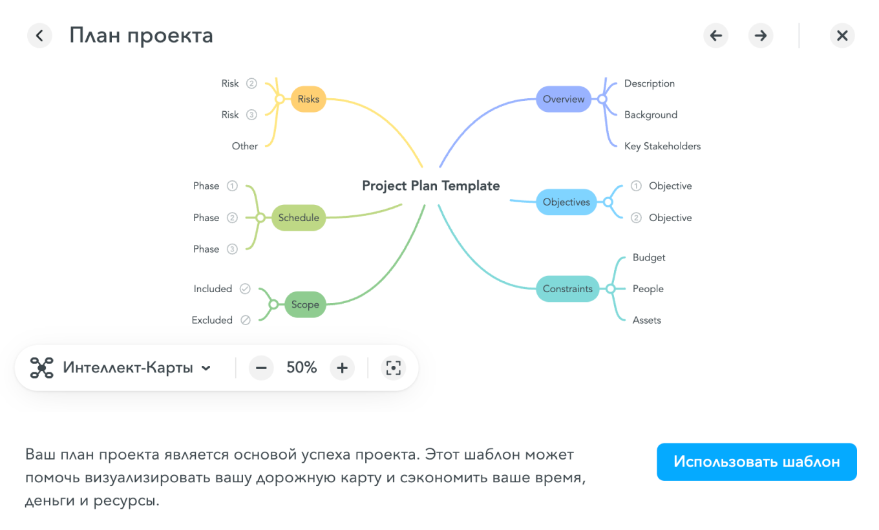Click the 50% zoom level display
Screen dimensions: 879x530
pos(301,368)
